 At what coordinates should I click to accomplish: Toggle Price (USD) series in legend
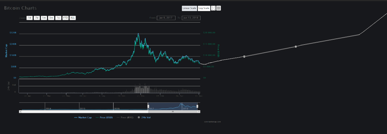(x=104, y=118)
